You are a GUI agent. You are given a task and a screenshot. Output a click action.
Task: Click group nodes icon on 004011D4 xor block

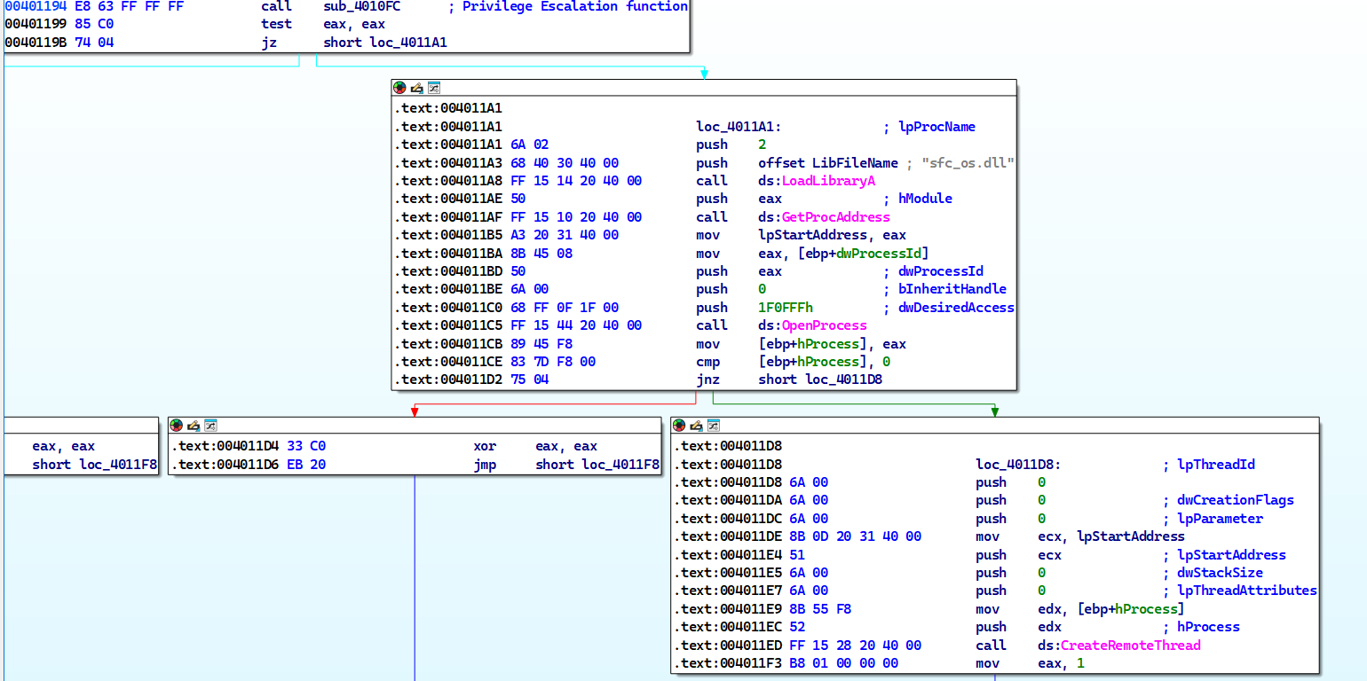(x=210, y=426)
